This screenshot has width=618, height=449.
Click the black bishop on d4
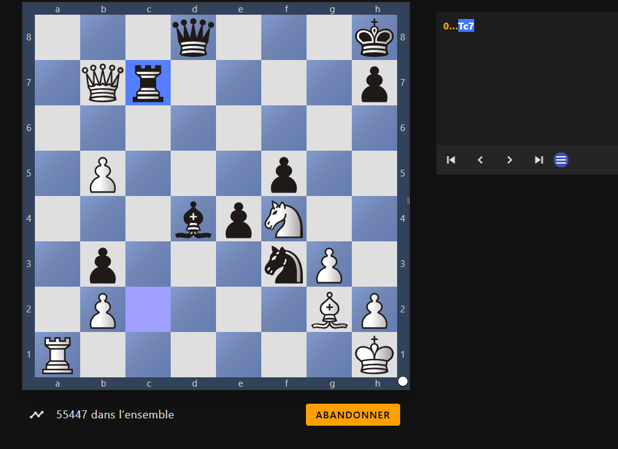[x=193, y=219]
